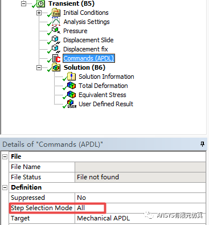
Task: Collapse the Transient (B5) tree node
Action: point(23,4)
